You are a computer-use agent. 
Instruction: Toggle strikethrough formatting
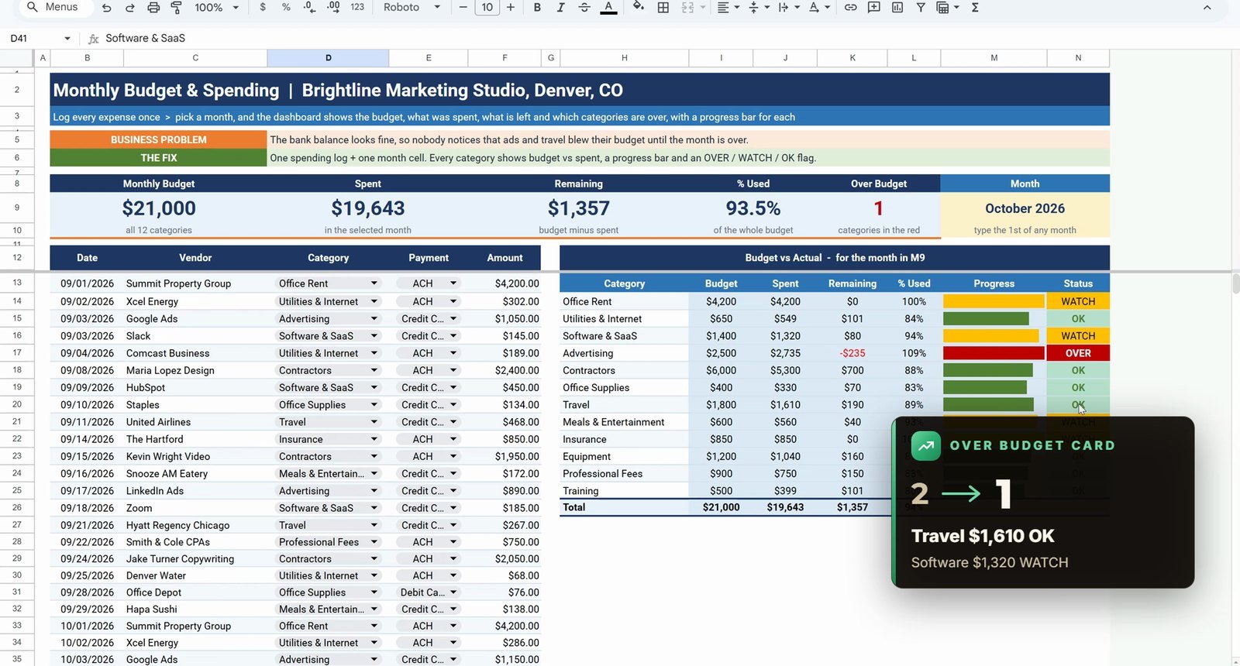pyautogui.click(x=584, y=7)
